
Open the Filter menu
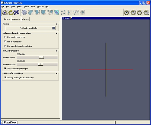click(33, 7)
